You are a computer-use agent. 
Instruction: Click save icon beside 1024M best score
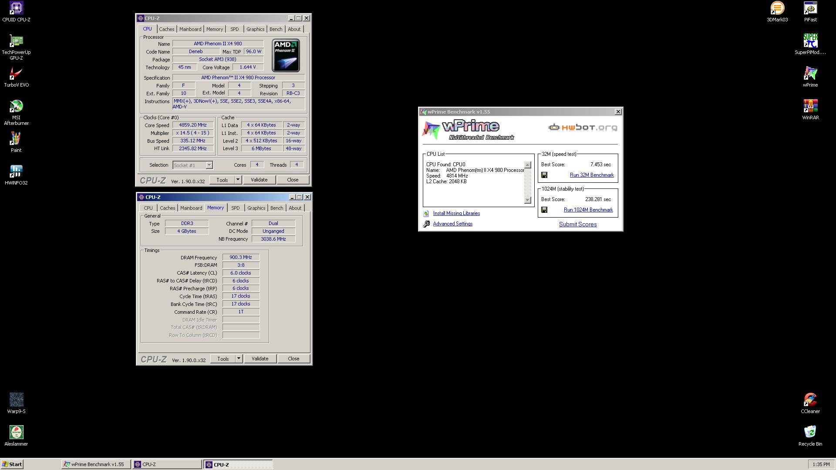(x=544, y=210)
